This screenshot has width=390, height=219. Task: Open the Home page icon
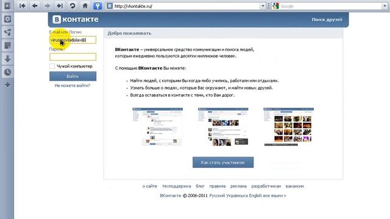tap(85, 5)
